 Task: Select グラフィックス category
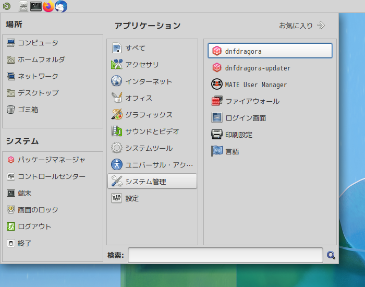152,115
